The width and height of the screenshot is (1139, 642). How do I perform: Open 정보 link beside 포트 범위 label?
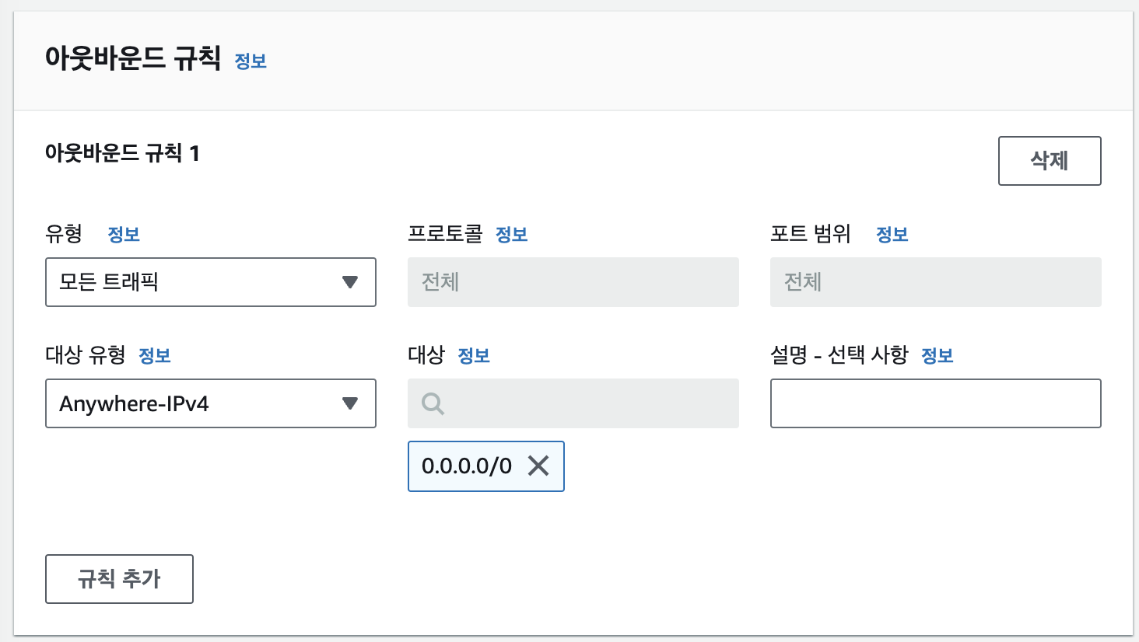point(892,235)
